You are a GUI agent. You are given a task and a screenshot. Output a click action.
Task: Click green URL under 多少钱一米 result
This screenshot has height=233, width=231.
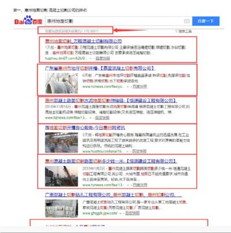tap(103, 185)
